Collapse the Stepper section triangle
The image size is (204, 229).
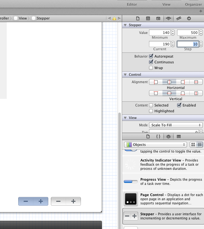[125, 25]
